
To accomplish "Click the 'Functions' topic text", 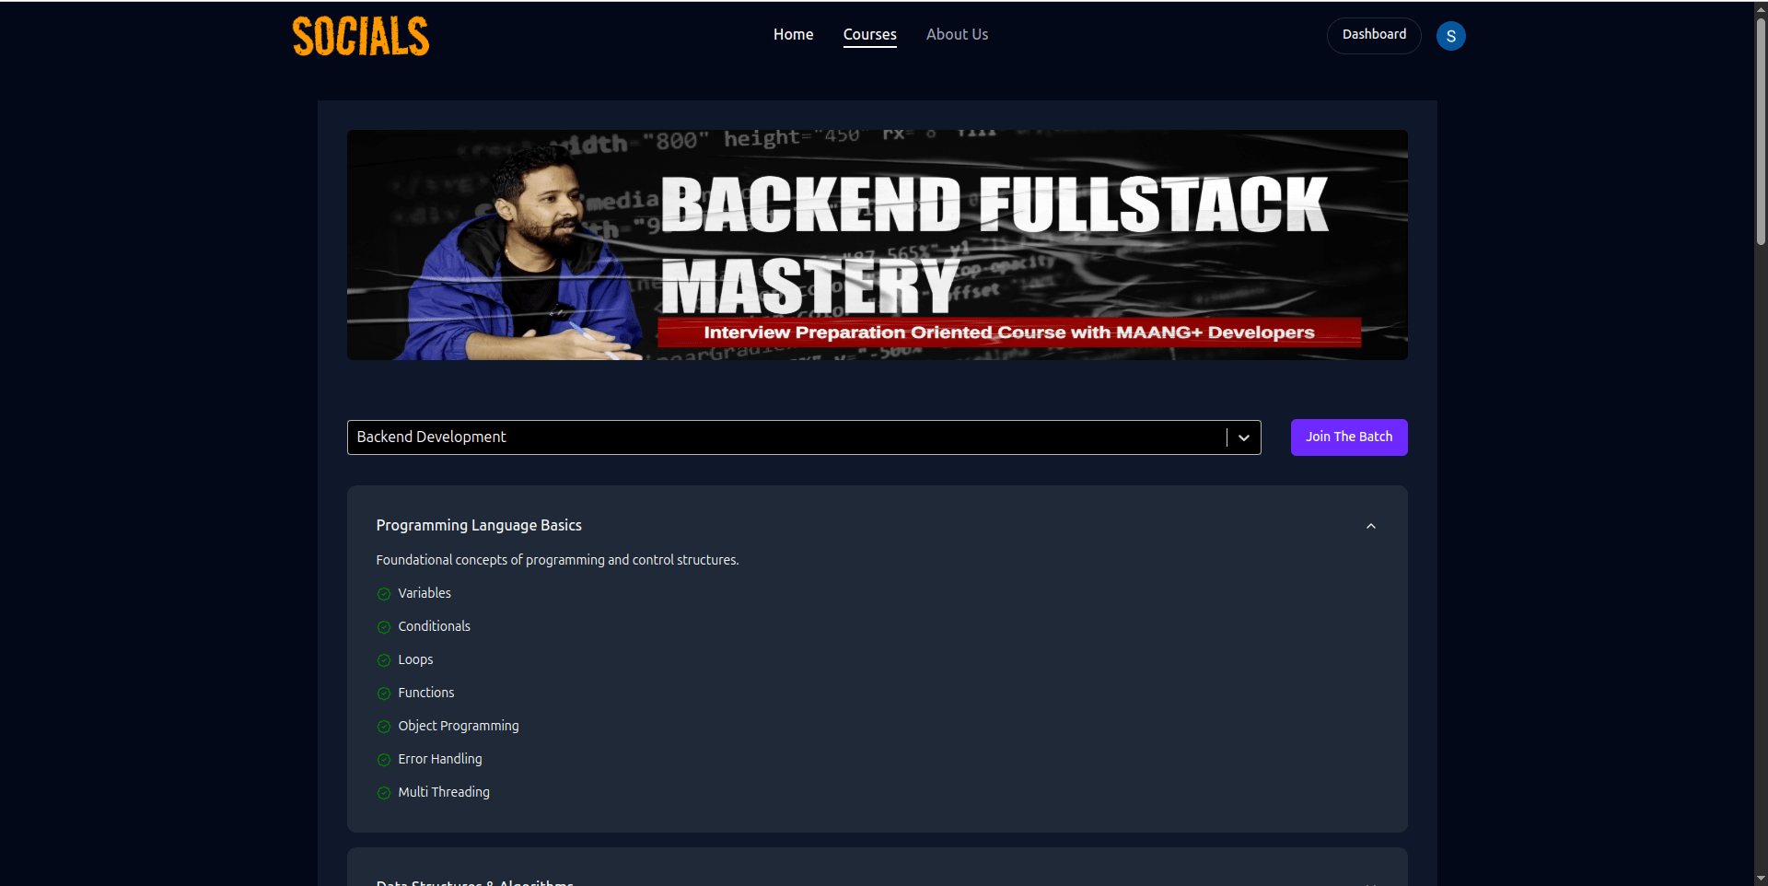I will tap(425, 693).
